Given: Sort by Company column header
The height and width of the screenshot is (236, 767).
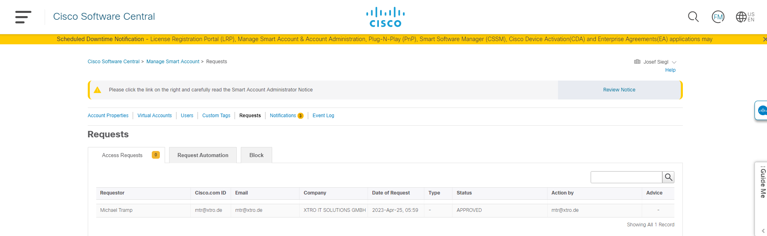Looking at the screenshot, I should (x=315, y=193).
